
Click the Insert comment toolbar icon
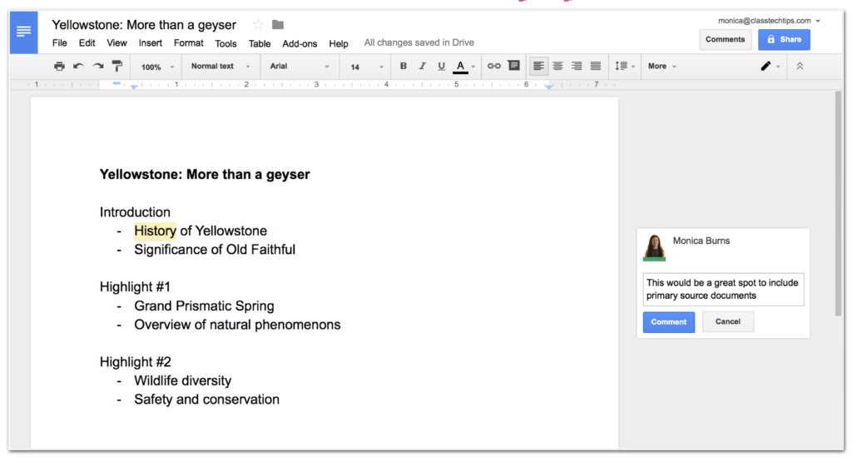pyautogui.click(x=513, y=67)
